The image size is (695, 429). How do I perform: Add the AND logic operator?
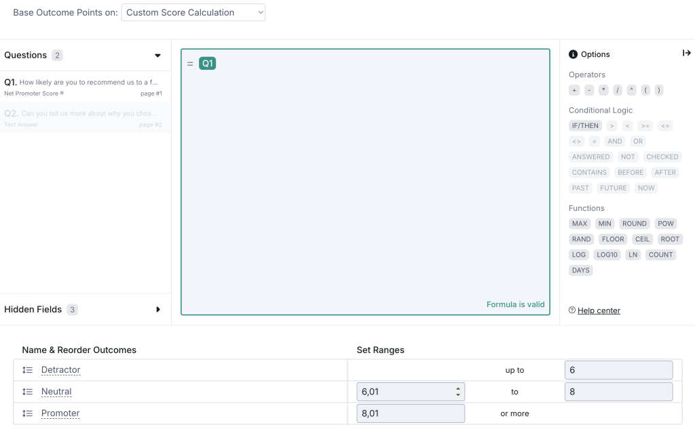coord(615,141)
